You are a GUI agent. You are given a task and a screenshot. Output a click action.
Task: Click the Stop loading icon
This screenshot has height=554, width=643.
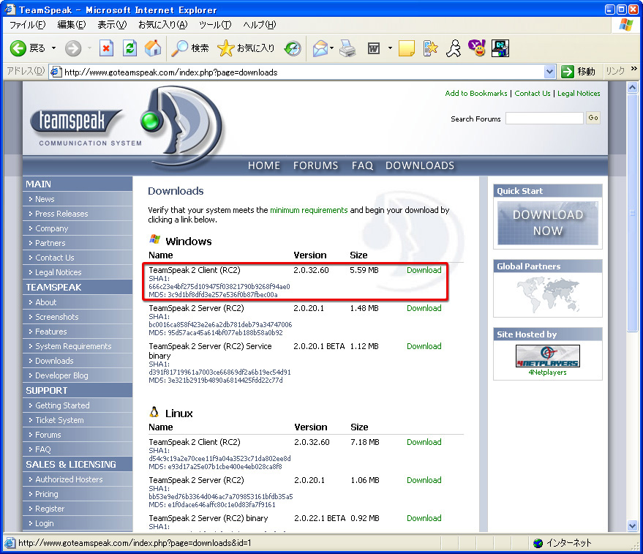(106, 48)
